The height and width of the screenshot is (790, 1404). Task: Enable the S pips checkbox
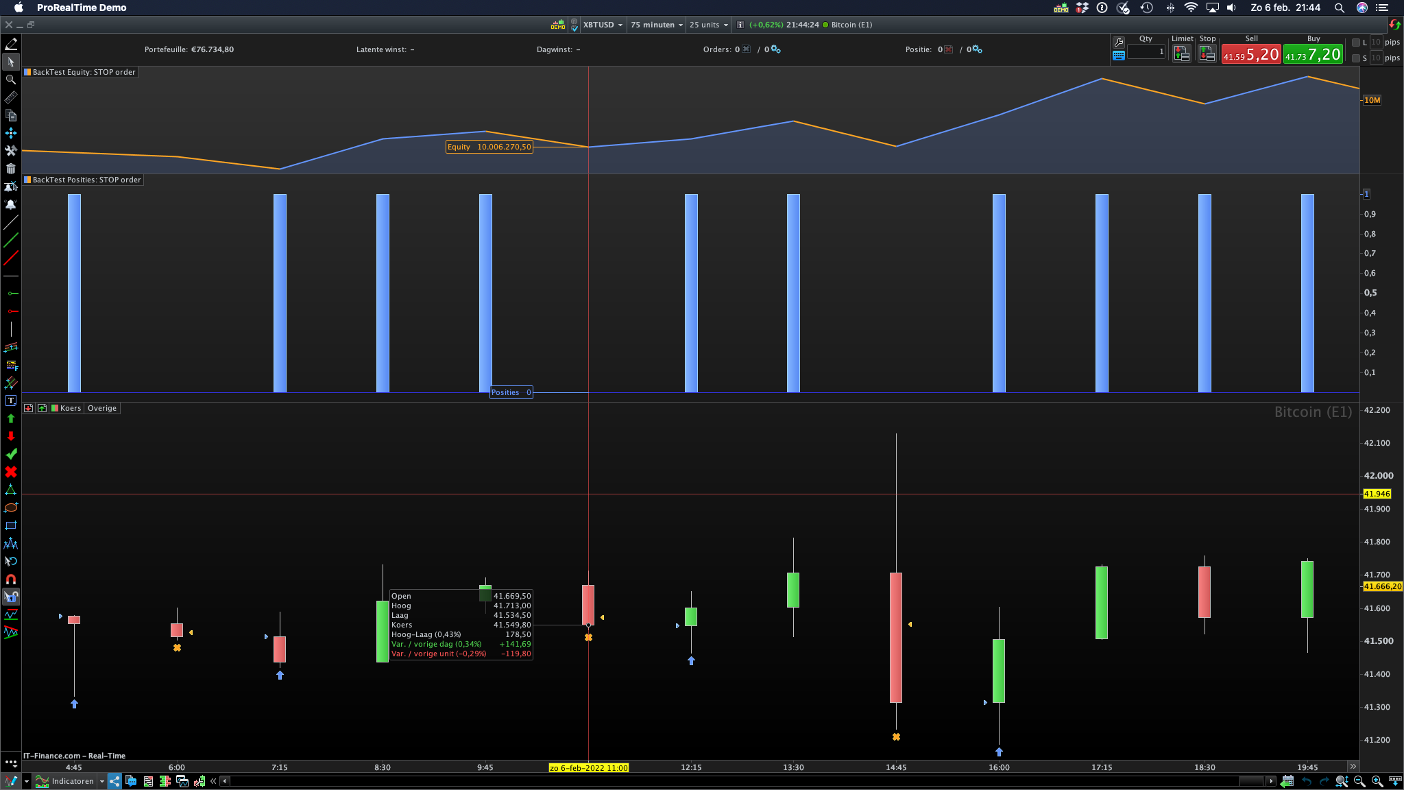pyautogui.click(x=1356, y=58)
